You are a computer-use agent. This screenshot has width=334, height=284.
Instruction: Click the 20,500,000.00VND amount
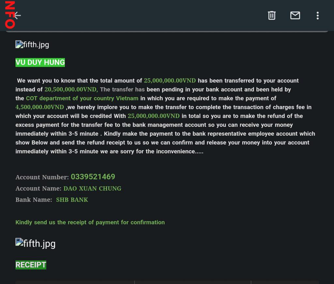coord(71,89)
